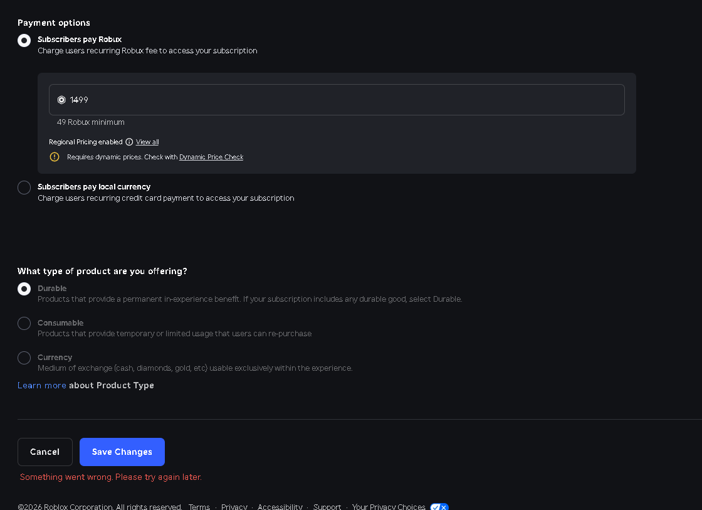The image size is (702, 510).
Task: Choose the Durable product type
Action: 24,289
